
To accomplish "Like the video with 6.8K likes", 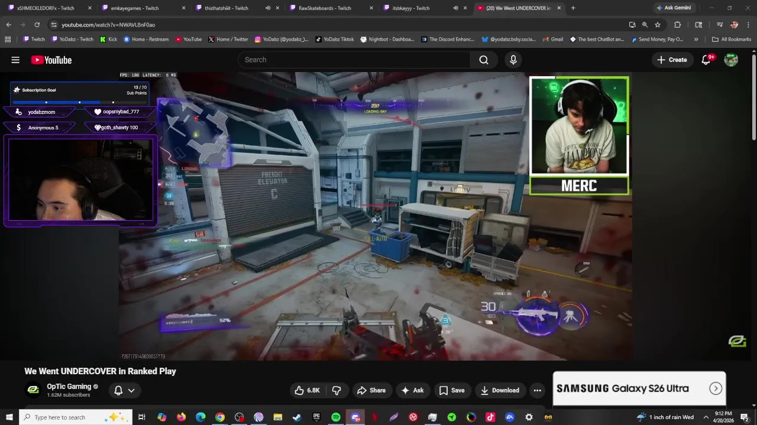I will pyautogui.click(x=306, y=390).
